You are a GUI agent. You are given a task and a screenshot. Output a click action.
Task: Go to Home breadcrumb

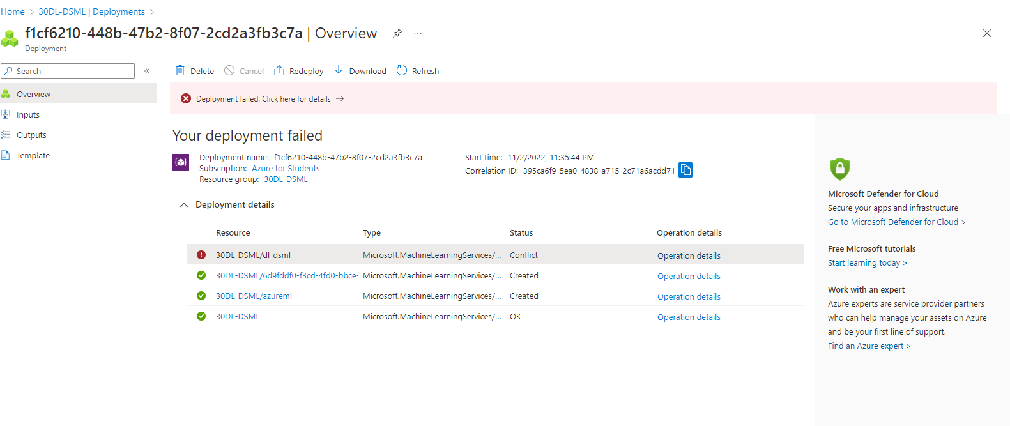click(x=13, y=11)
